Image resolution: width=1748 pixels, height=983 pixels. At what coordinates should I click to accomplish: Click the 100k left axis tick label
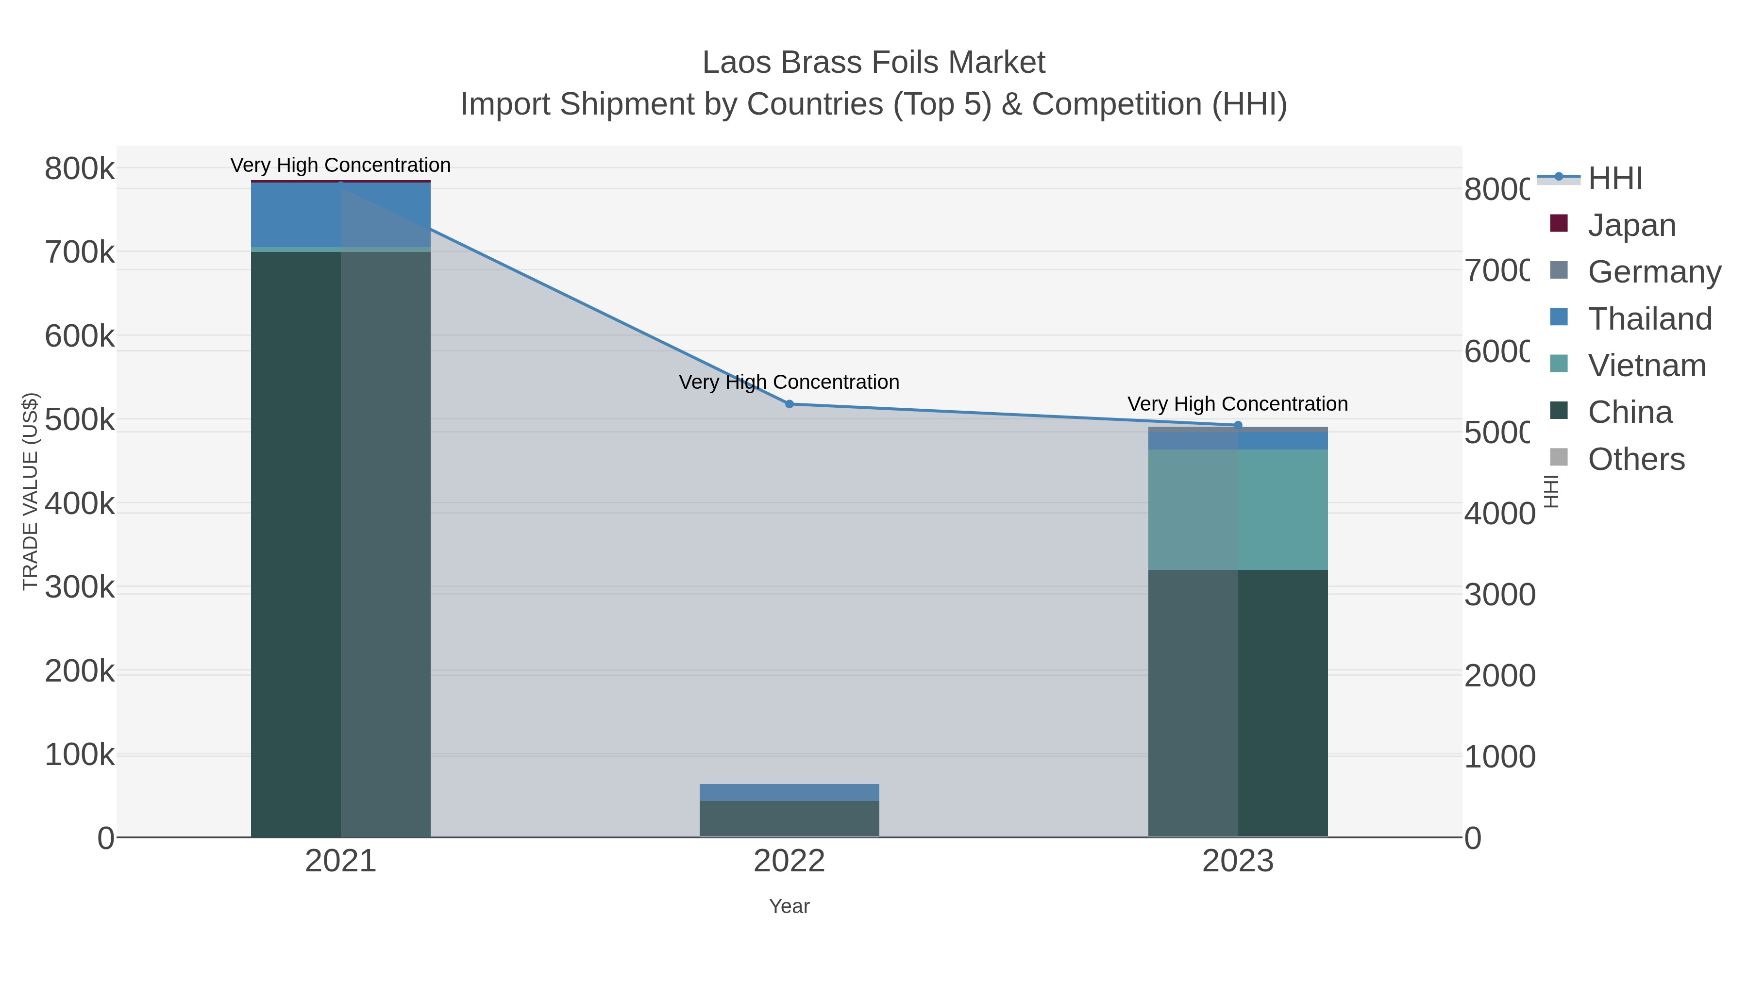coord(80,755)
